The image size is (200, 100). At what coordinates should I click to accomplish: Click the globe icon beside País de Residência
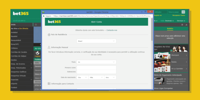click(x=49, y=35)
